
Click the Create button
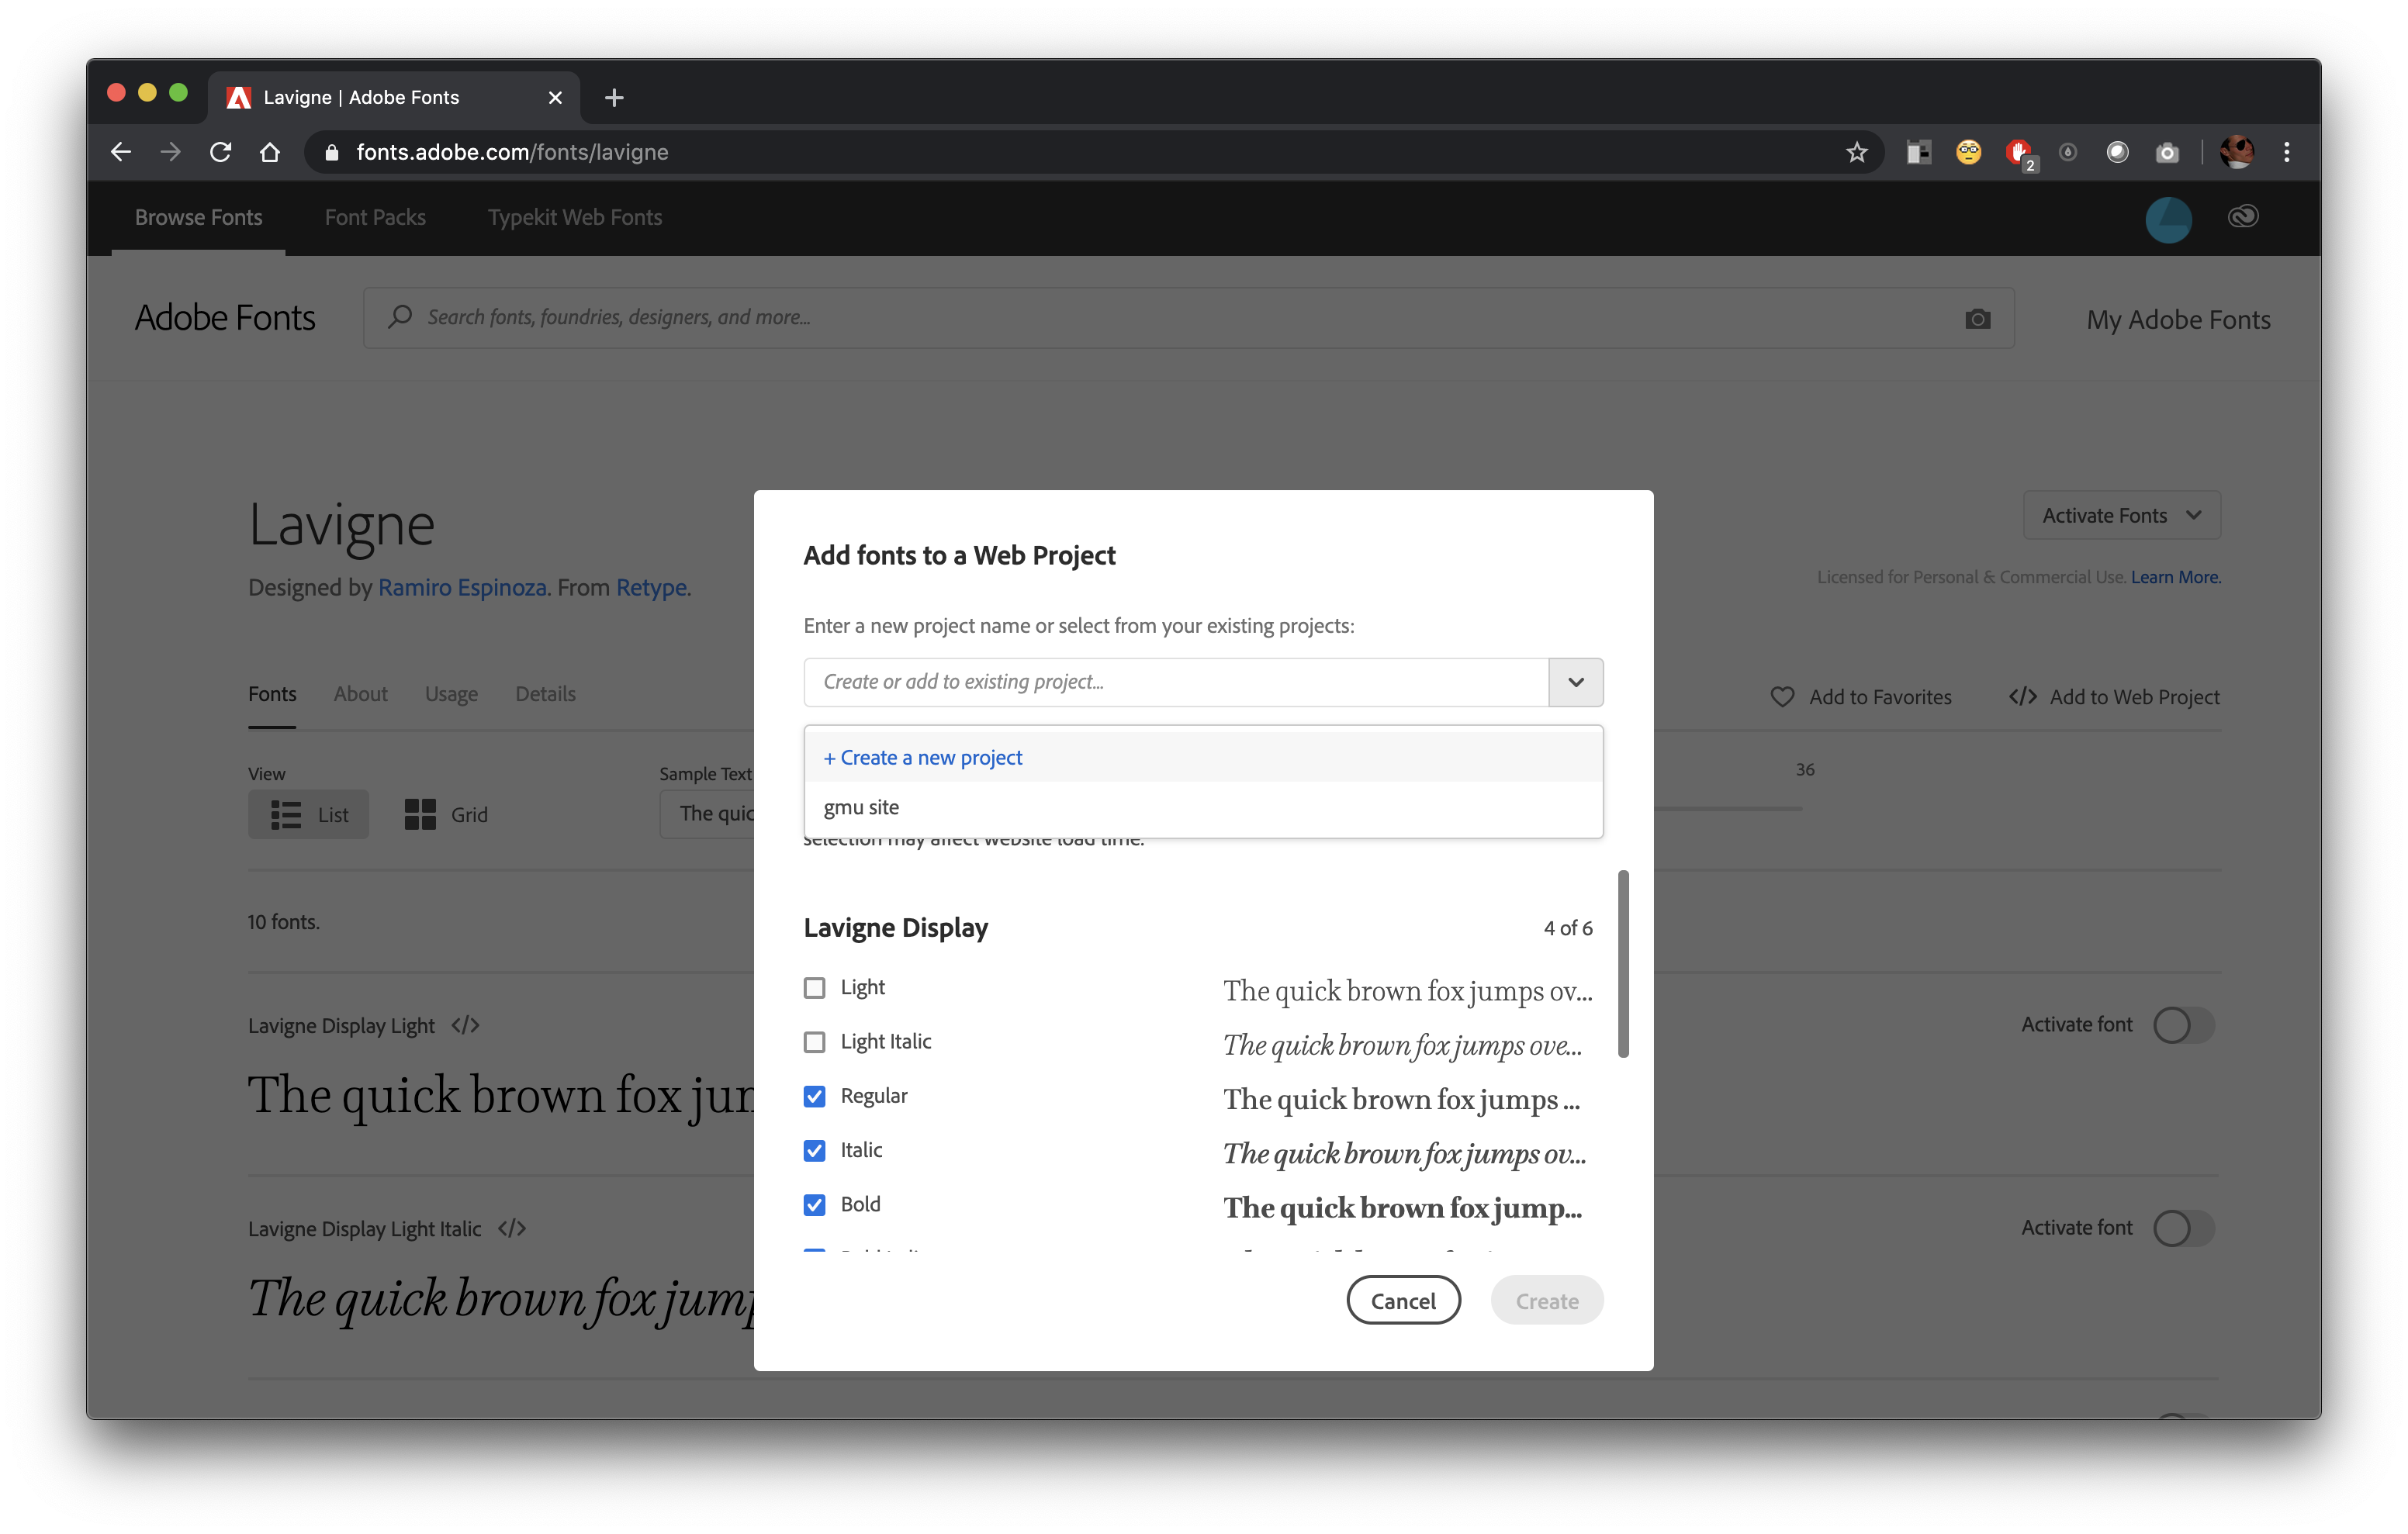click(1546, 1300)
